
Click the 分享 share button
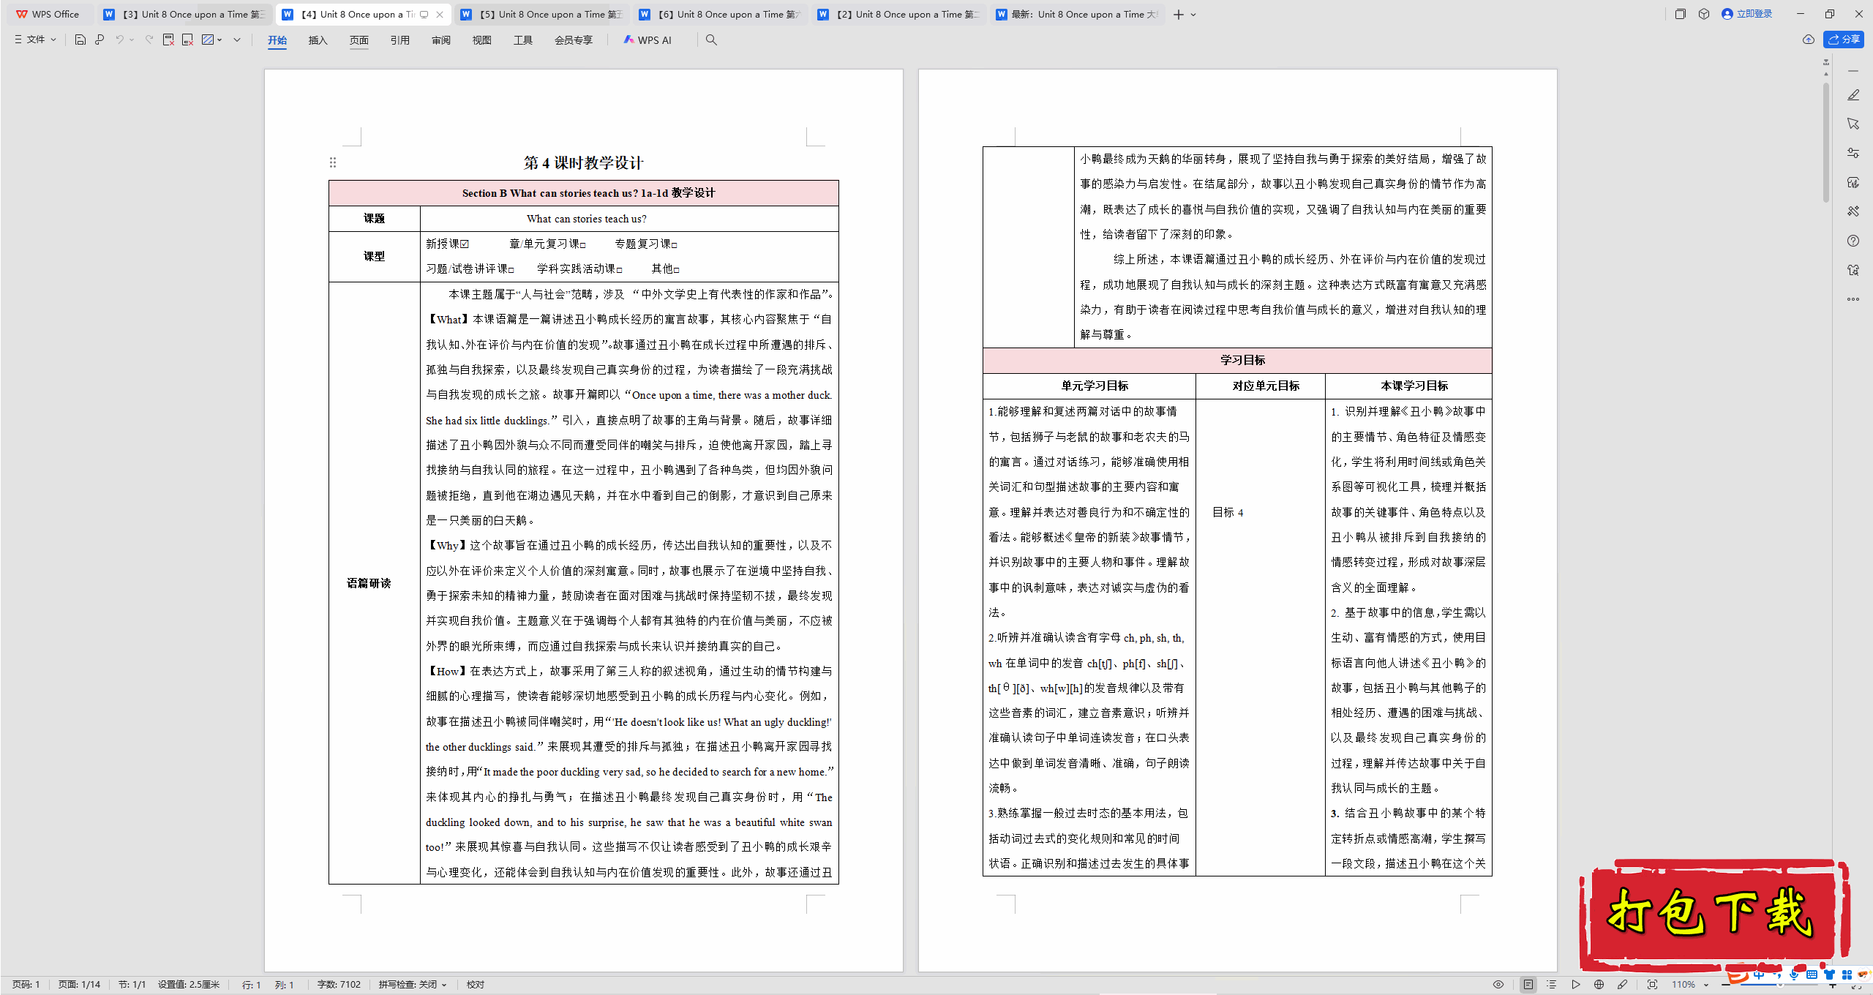pos(1844,40)
